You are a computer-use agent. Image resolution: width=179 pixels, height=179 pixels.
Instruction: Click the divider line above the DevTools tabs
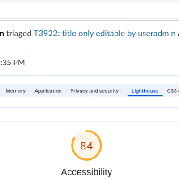[x=89, y=75]
